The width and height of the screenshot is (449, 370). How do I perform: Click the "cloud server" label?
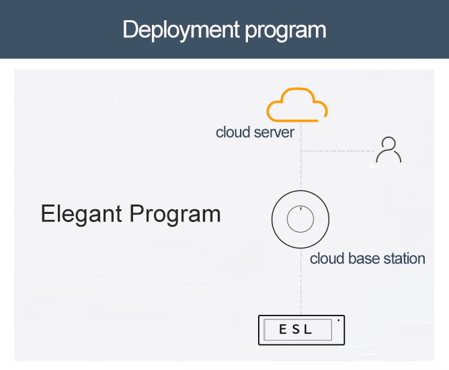tap(255, 132)
